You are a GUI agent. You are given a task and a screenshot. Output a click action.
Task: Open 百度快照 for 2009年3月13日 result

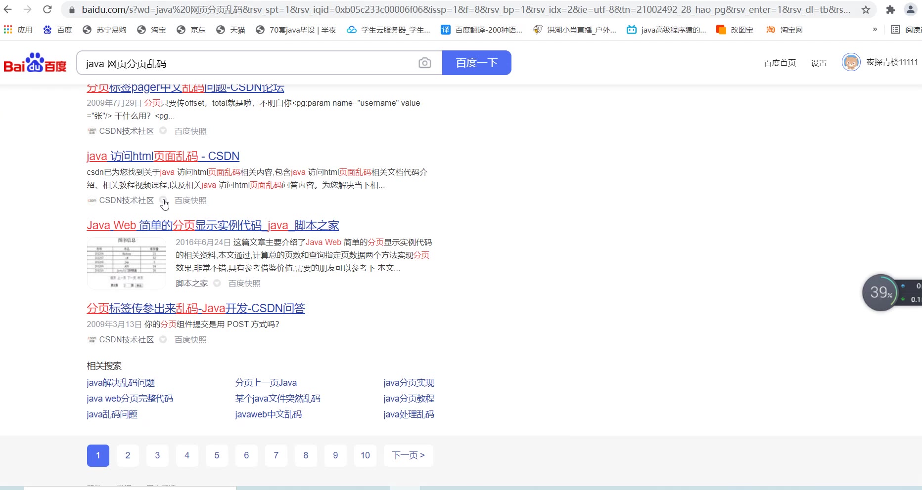point(190,339)
